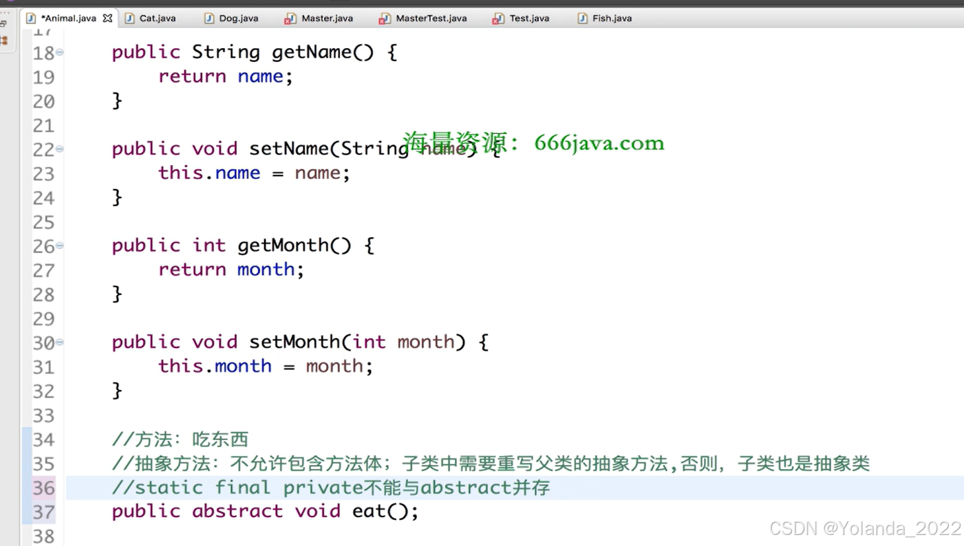
Task: Click line number 27 in the gutter
Action: click(43, 270)
